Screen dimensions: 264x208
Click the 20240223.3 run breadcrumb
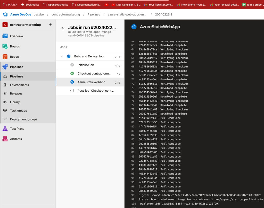pyautogui.click(x=163, y=14)
